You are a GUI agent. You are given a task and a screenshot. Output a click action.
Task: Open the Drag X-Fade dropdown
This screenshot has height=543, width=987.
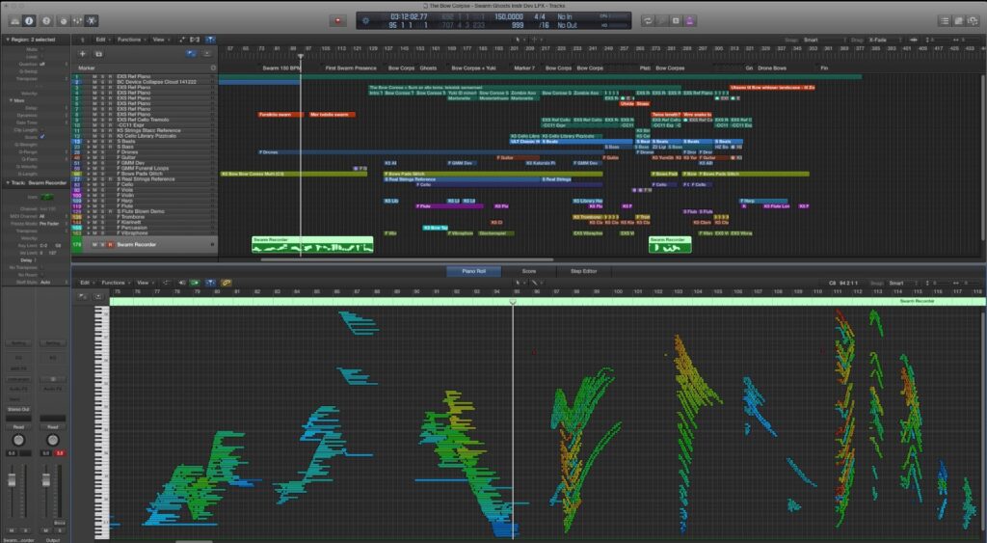click(885, 40)
